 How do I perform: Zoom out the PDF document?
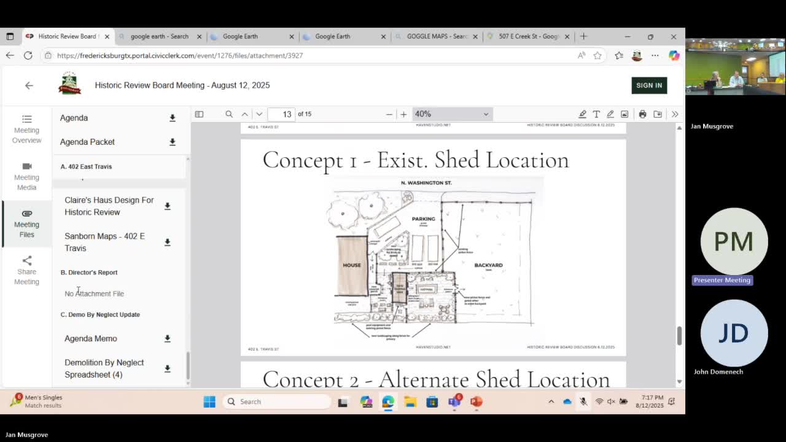point(389,114)
